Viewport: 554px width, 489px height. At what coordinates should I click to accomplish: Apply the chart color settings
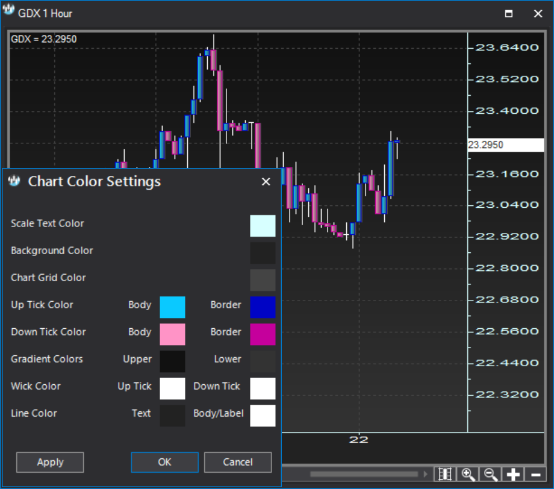(x=50, y=462)
